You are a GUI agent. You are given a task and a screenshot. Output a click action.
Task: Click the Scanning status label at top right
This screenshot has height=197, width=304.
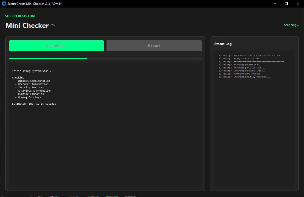[291, 25]
